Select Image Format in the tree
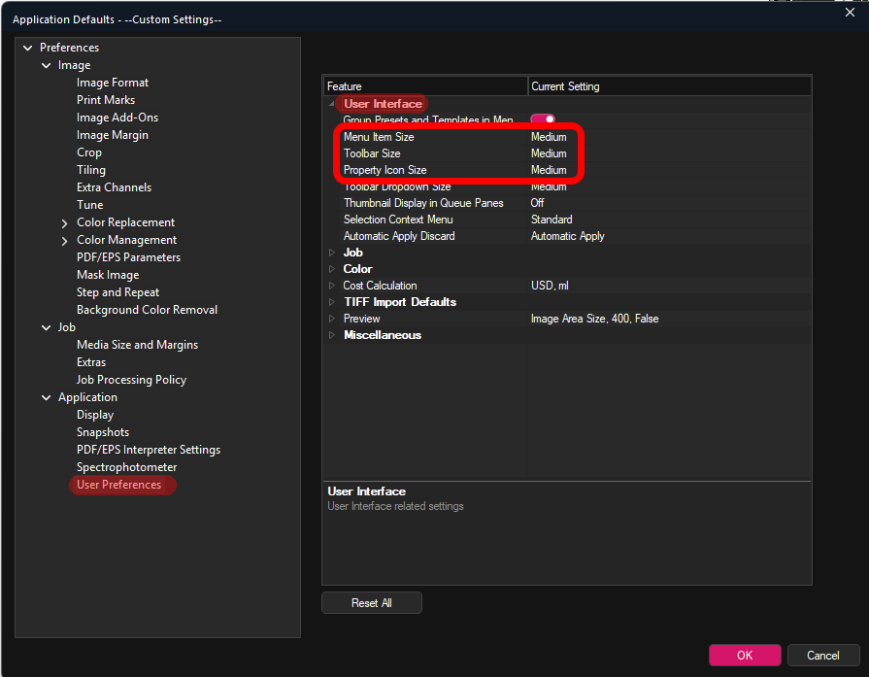This screenshot has width=869, height=677. [113, 83]
